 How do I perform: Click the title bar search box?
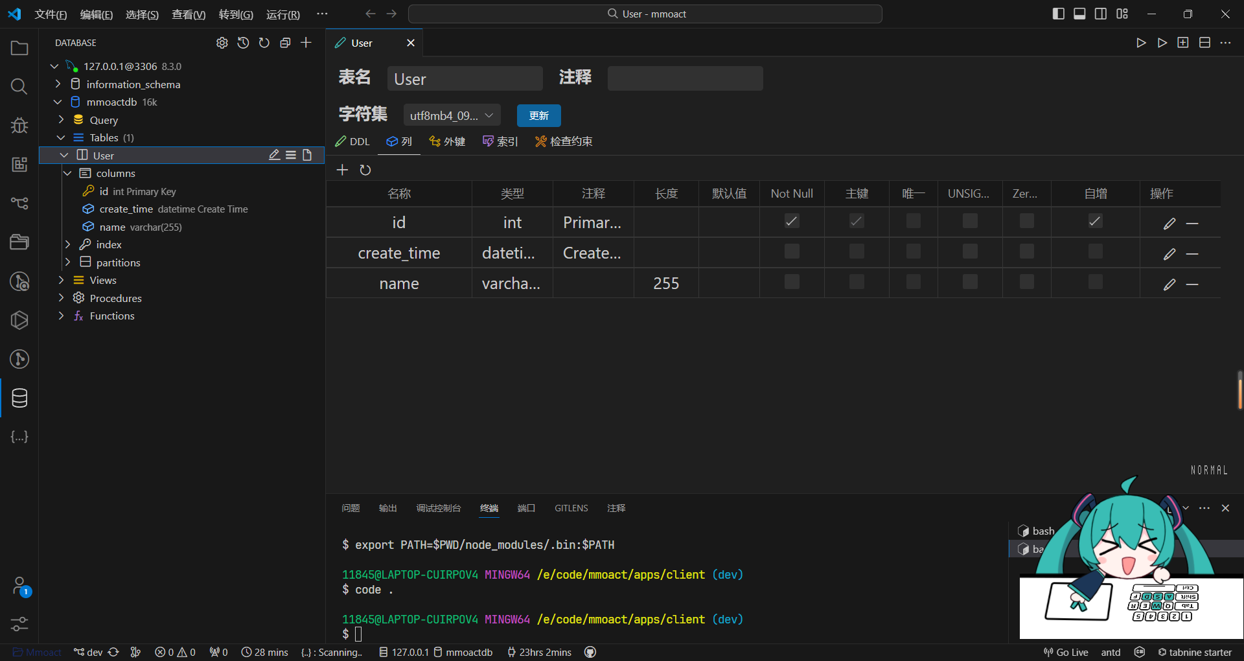tap(645, 14)
